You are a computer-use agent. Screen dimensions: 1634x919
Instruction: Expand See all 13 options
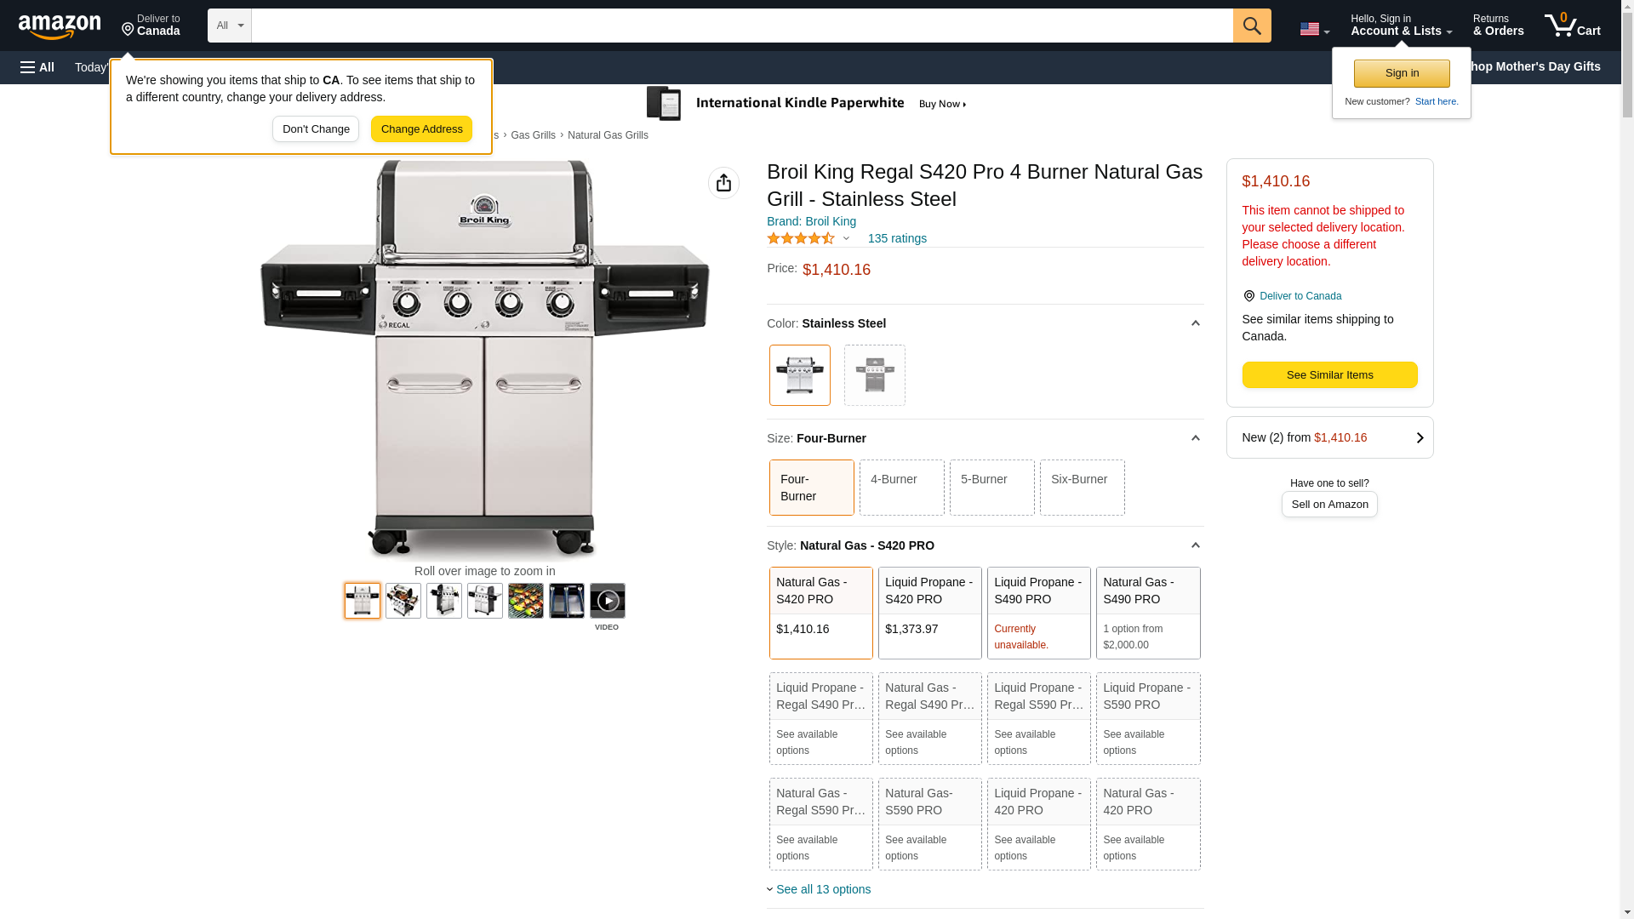point(822,889)
